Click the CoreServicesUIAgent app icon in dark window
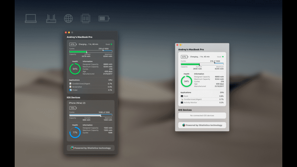Screen dimensions: 297x167 click(70, 83)
